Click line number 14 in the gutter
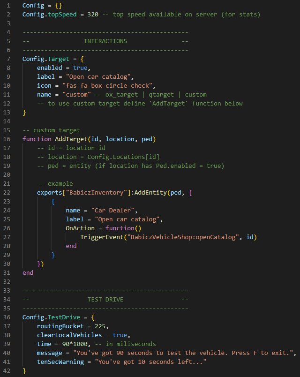This screenshot has width=300, height=377. tap(7, 121)
